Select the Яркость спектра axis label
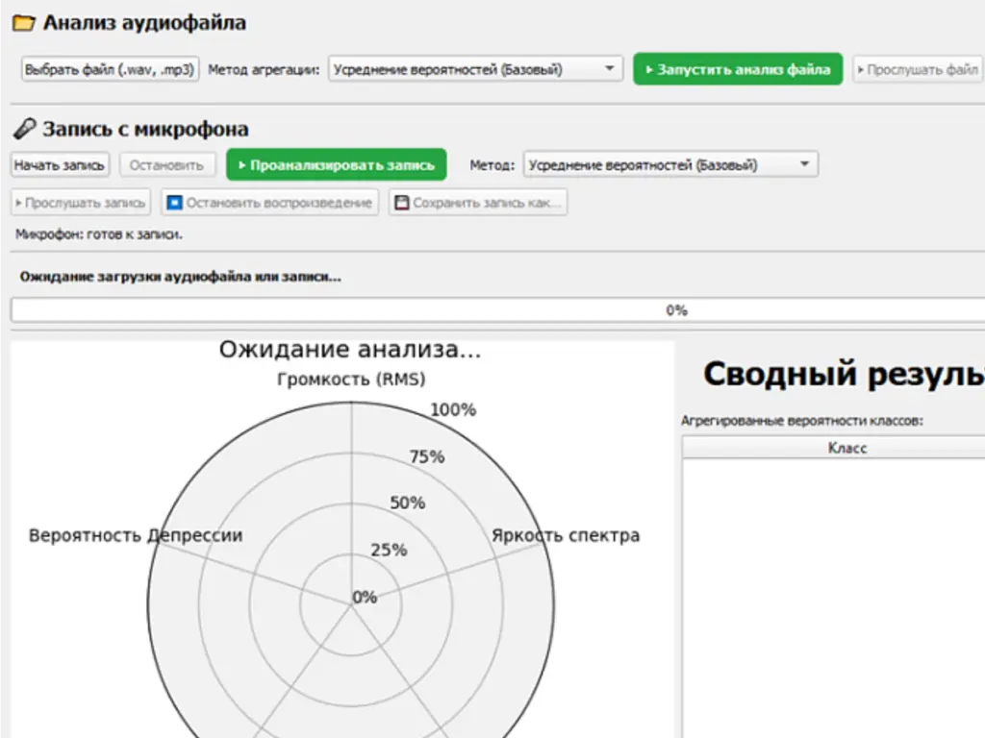 [x=565, y=535]
